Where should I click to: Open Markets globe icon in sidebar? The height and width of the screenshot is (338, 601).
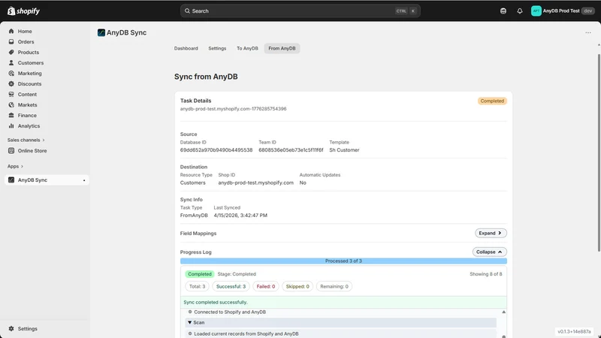[x=11, y=104]
